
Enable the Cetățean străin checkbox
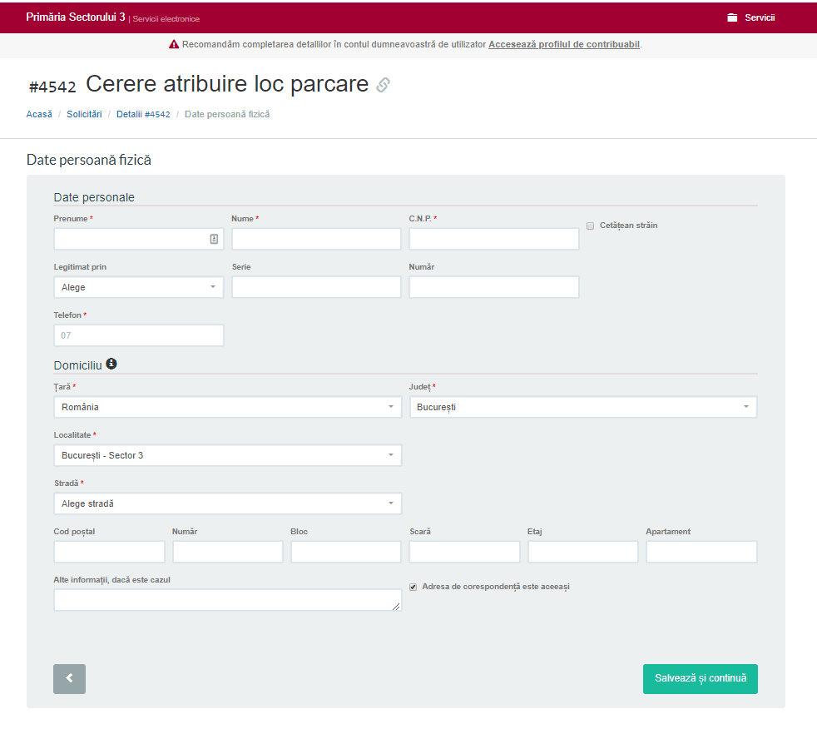tap(591, 226)
